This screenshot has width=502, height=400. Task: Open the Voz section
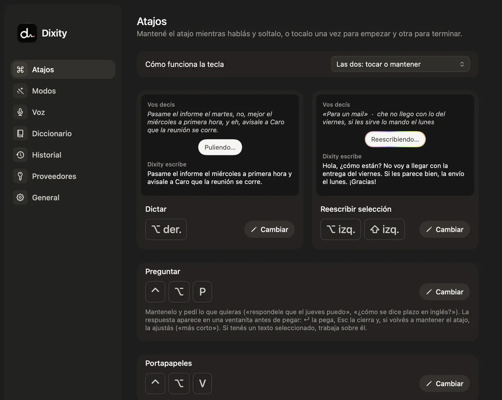[63, 112]
